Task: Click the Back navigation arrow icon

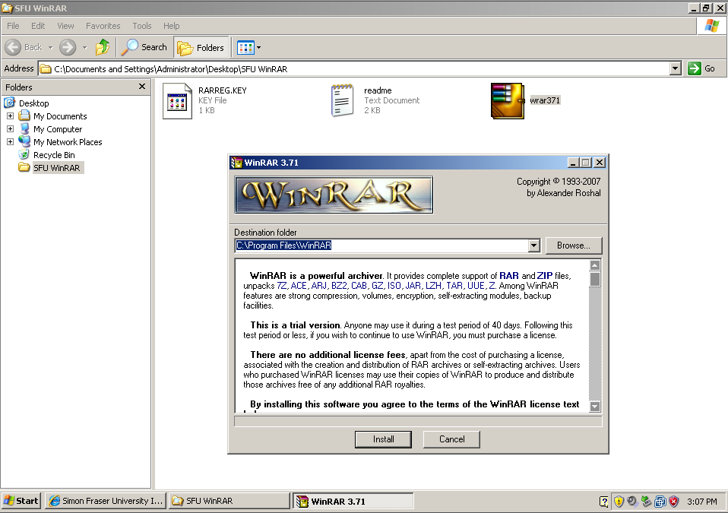Action: pyautogui.click(x=13, y=47)
